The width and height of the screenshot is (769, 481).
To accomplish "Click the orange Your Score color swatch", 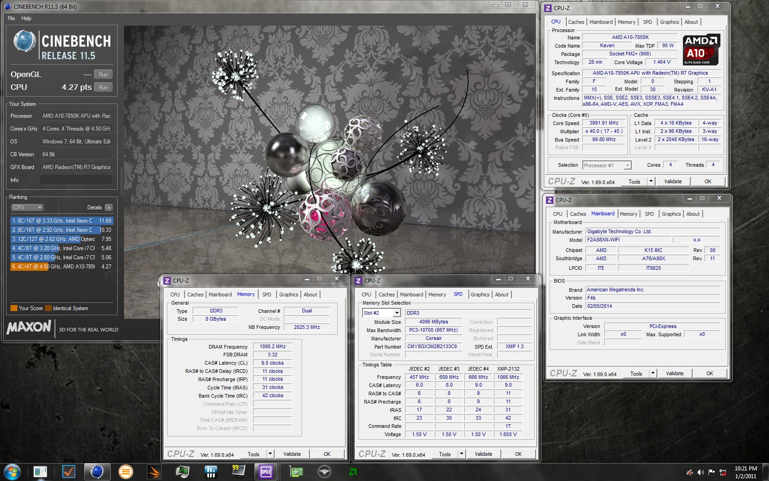I will [14, 308].
